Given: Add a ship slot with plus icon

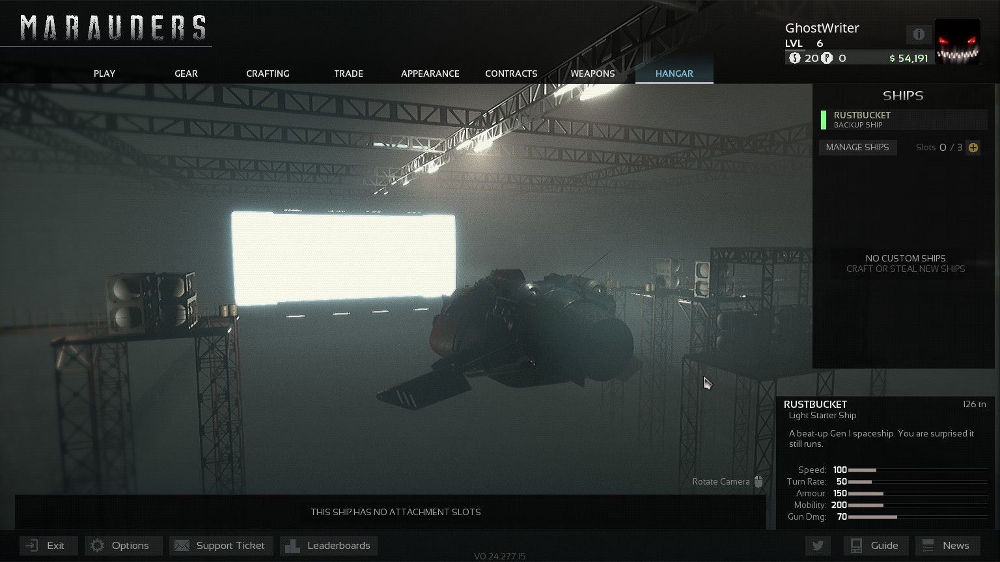Looking at the screenshot, I should [973, 148].
